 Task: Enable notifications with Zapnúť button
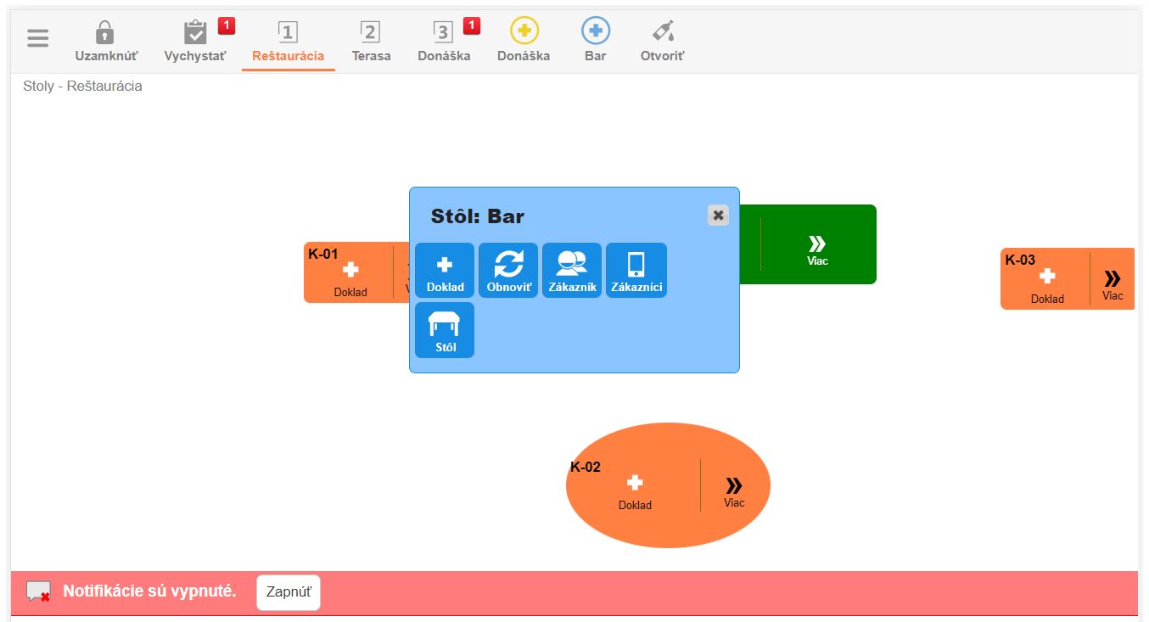(x=289, y=592)
